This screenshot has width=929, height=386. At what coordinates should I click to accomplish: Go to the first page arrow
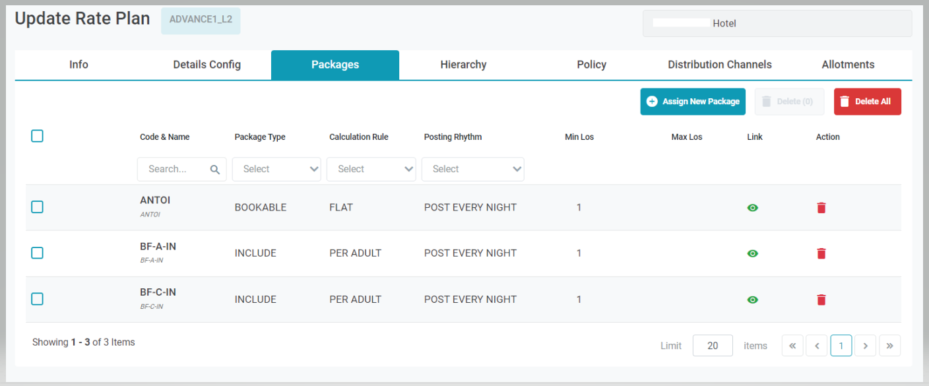[x=792, y=346]
